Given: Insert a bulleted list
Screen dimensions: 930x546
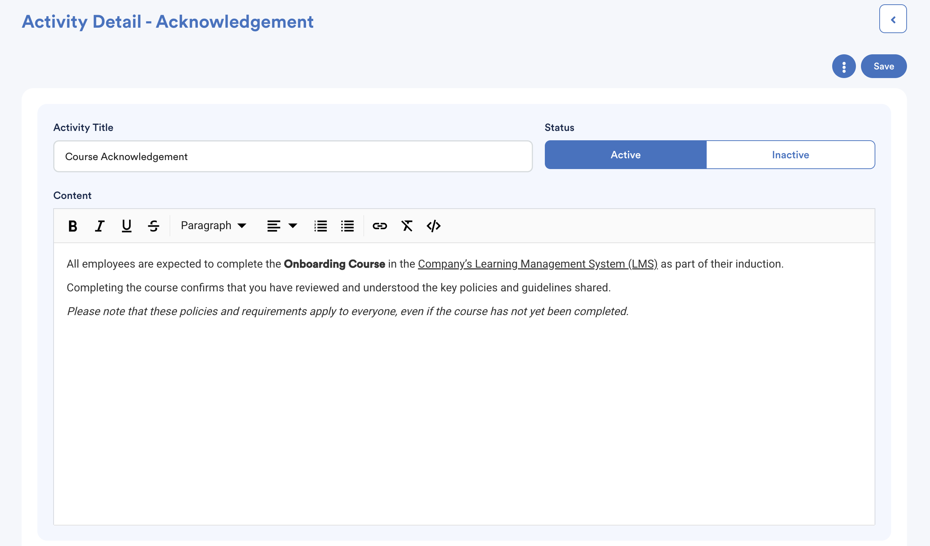Looking at the screenshot, I should [347, 226].
